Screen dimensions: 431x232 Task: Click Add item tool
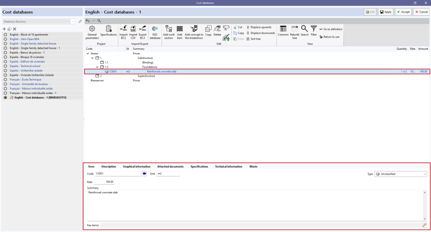(x=179, y=32)
